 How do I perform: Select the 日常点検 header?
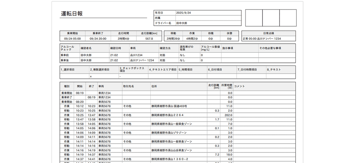pyautogui.click(x=268, y=33)
